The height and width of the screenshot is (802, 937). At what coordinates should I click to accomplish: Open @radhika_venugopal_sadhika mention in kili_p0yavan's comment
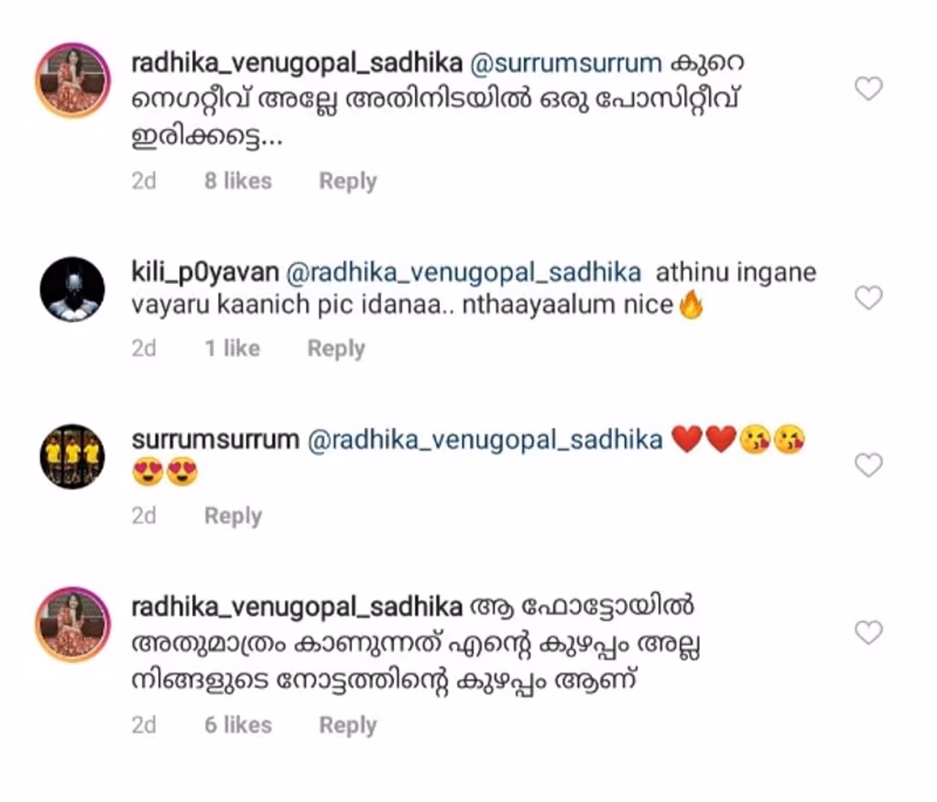tap(463, 273)
